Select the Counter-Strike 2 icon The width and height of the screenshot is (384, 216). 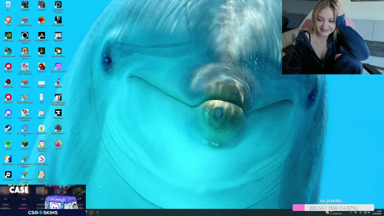tap(8, 160)
